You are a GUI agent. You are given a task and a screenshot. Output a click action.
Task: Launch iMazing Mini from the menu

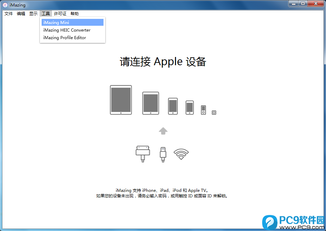(72, 22)
